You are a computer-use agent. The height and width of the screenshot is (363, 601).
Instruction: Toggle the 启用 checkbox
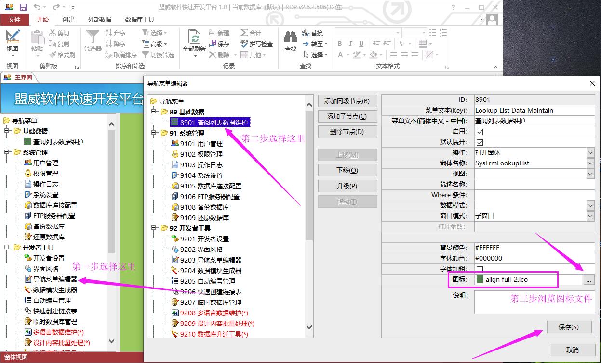pos(480,132)
